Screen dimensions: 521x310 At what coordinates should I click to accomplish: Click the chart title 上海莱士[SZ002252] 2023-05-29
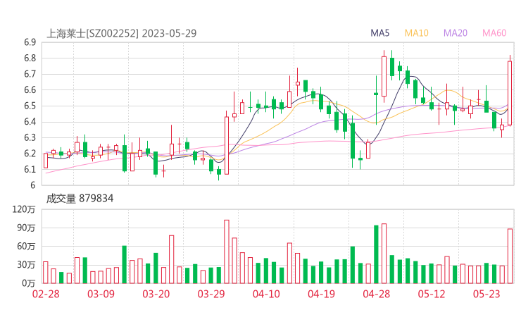pos(122,33)
